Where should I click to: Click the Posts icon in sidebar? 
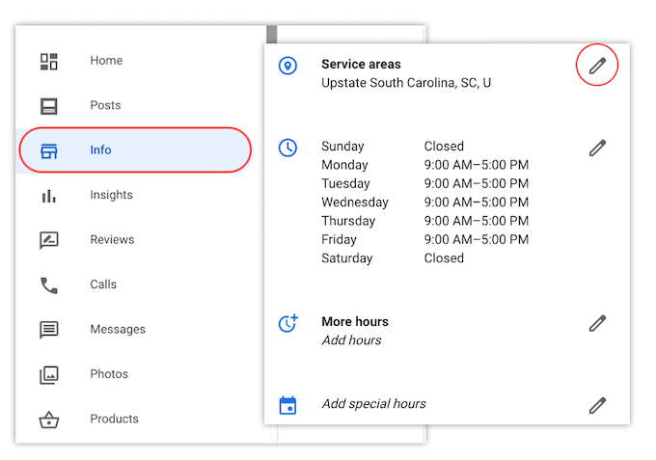(x=48, y=106)
